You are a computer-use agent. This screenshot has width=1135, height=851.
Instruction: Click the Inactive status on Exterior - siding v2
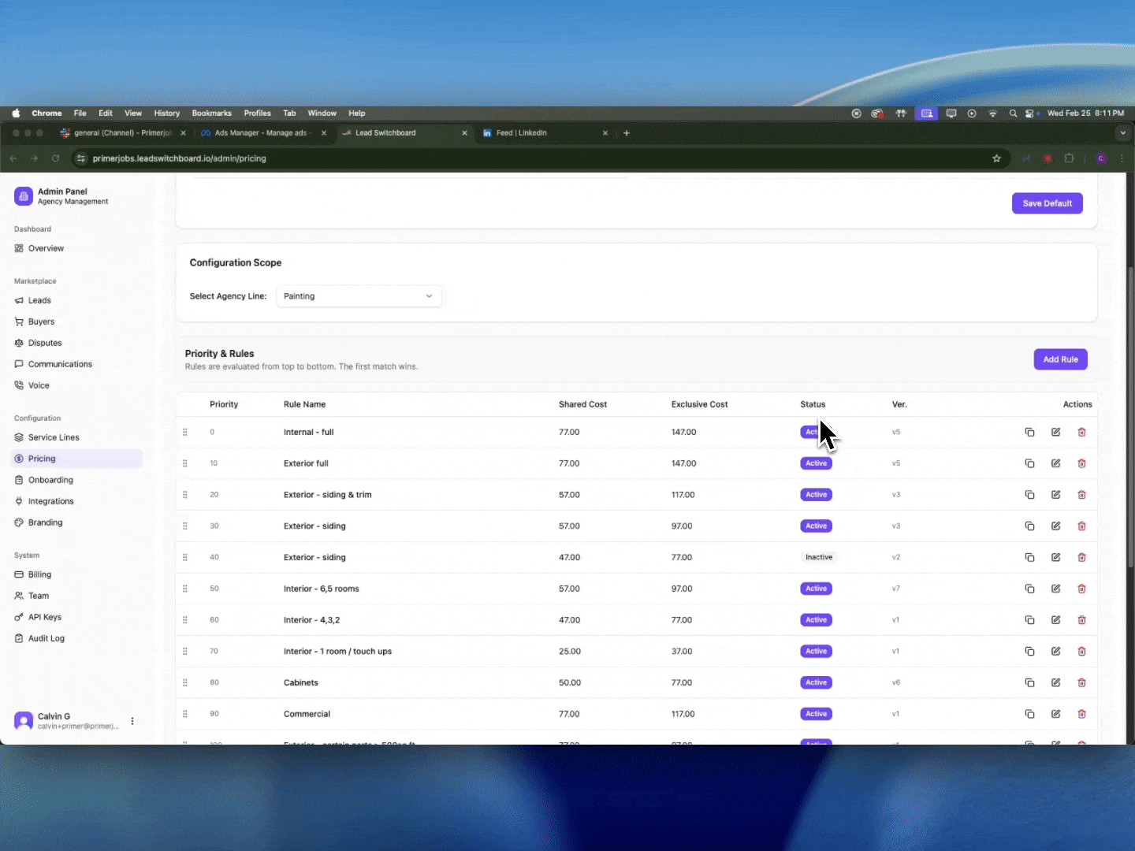pyautogui.click(x=819, y=557)
